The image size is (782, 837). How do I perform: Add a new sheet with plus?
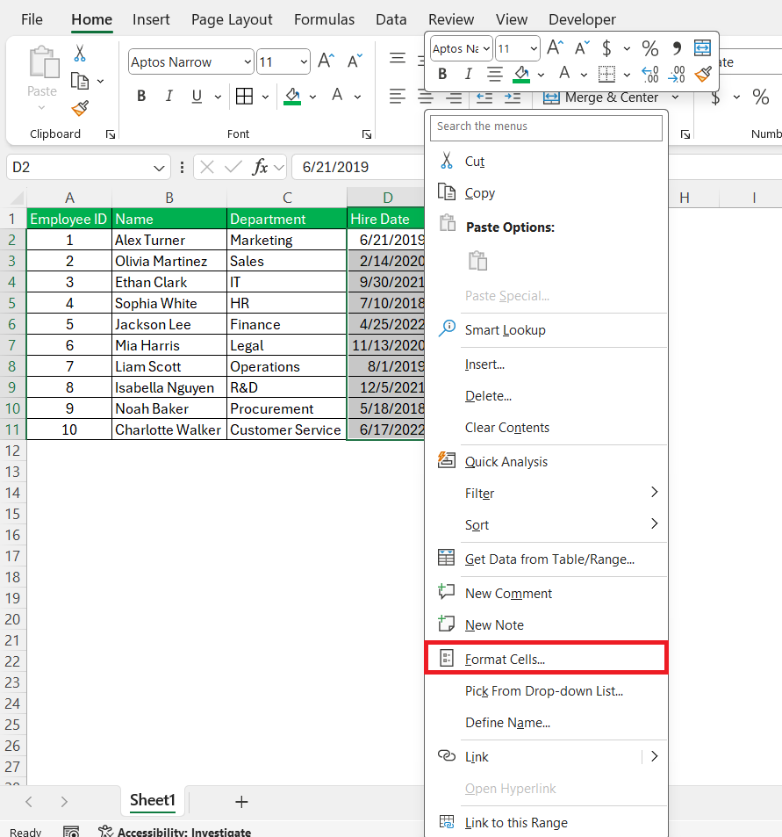[241, 801]
